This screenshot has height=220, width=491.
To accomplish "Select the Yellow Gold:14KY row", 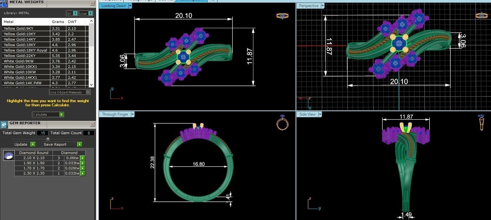I will 45,39.
